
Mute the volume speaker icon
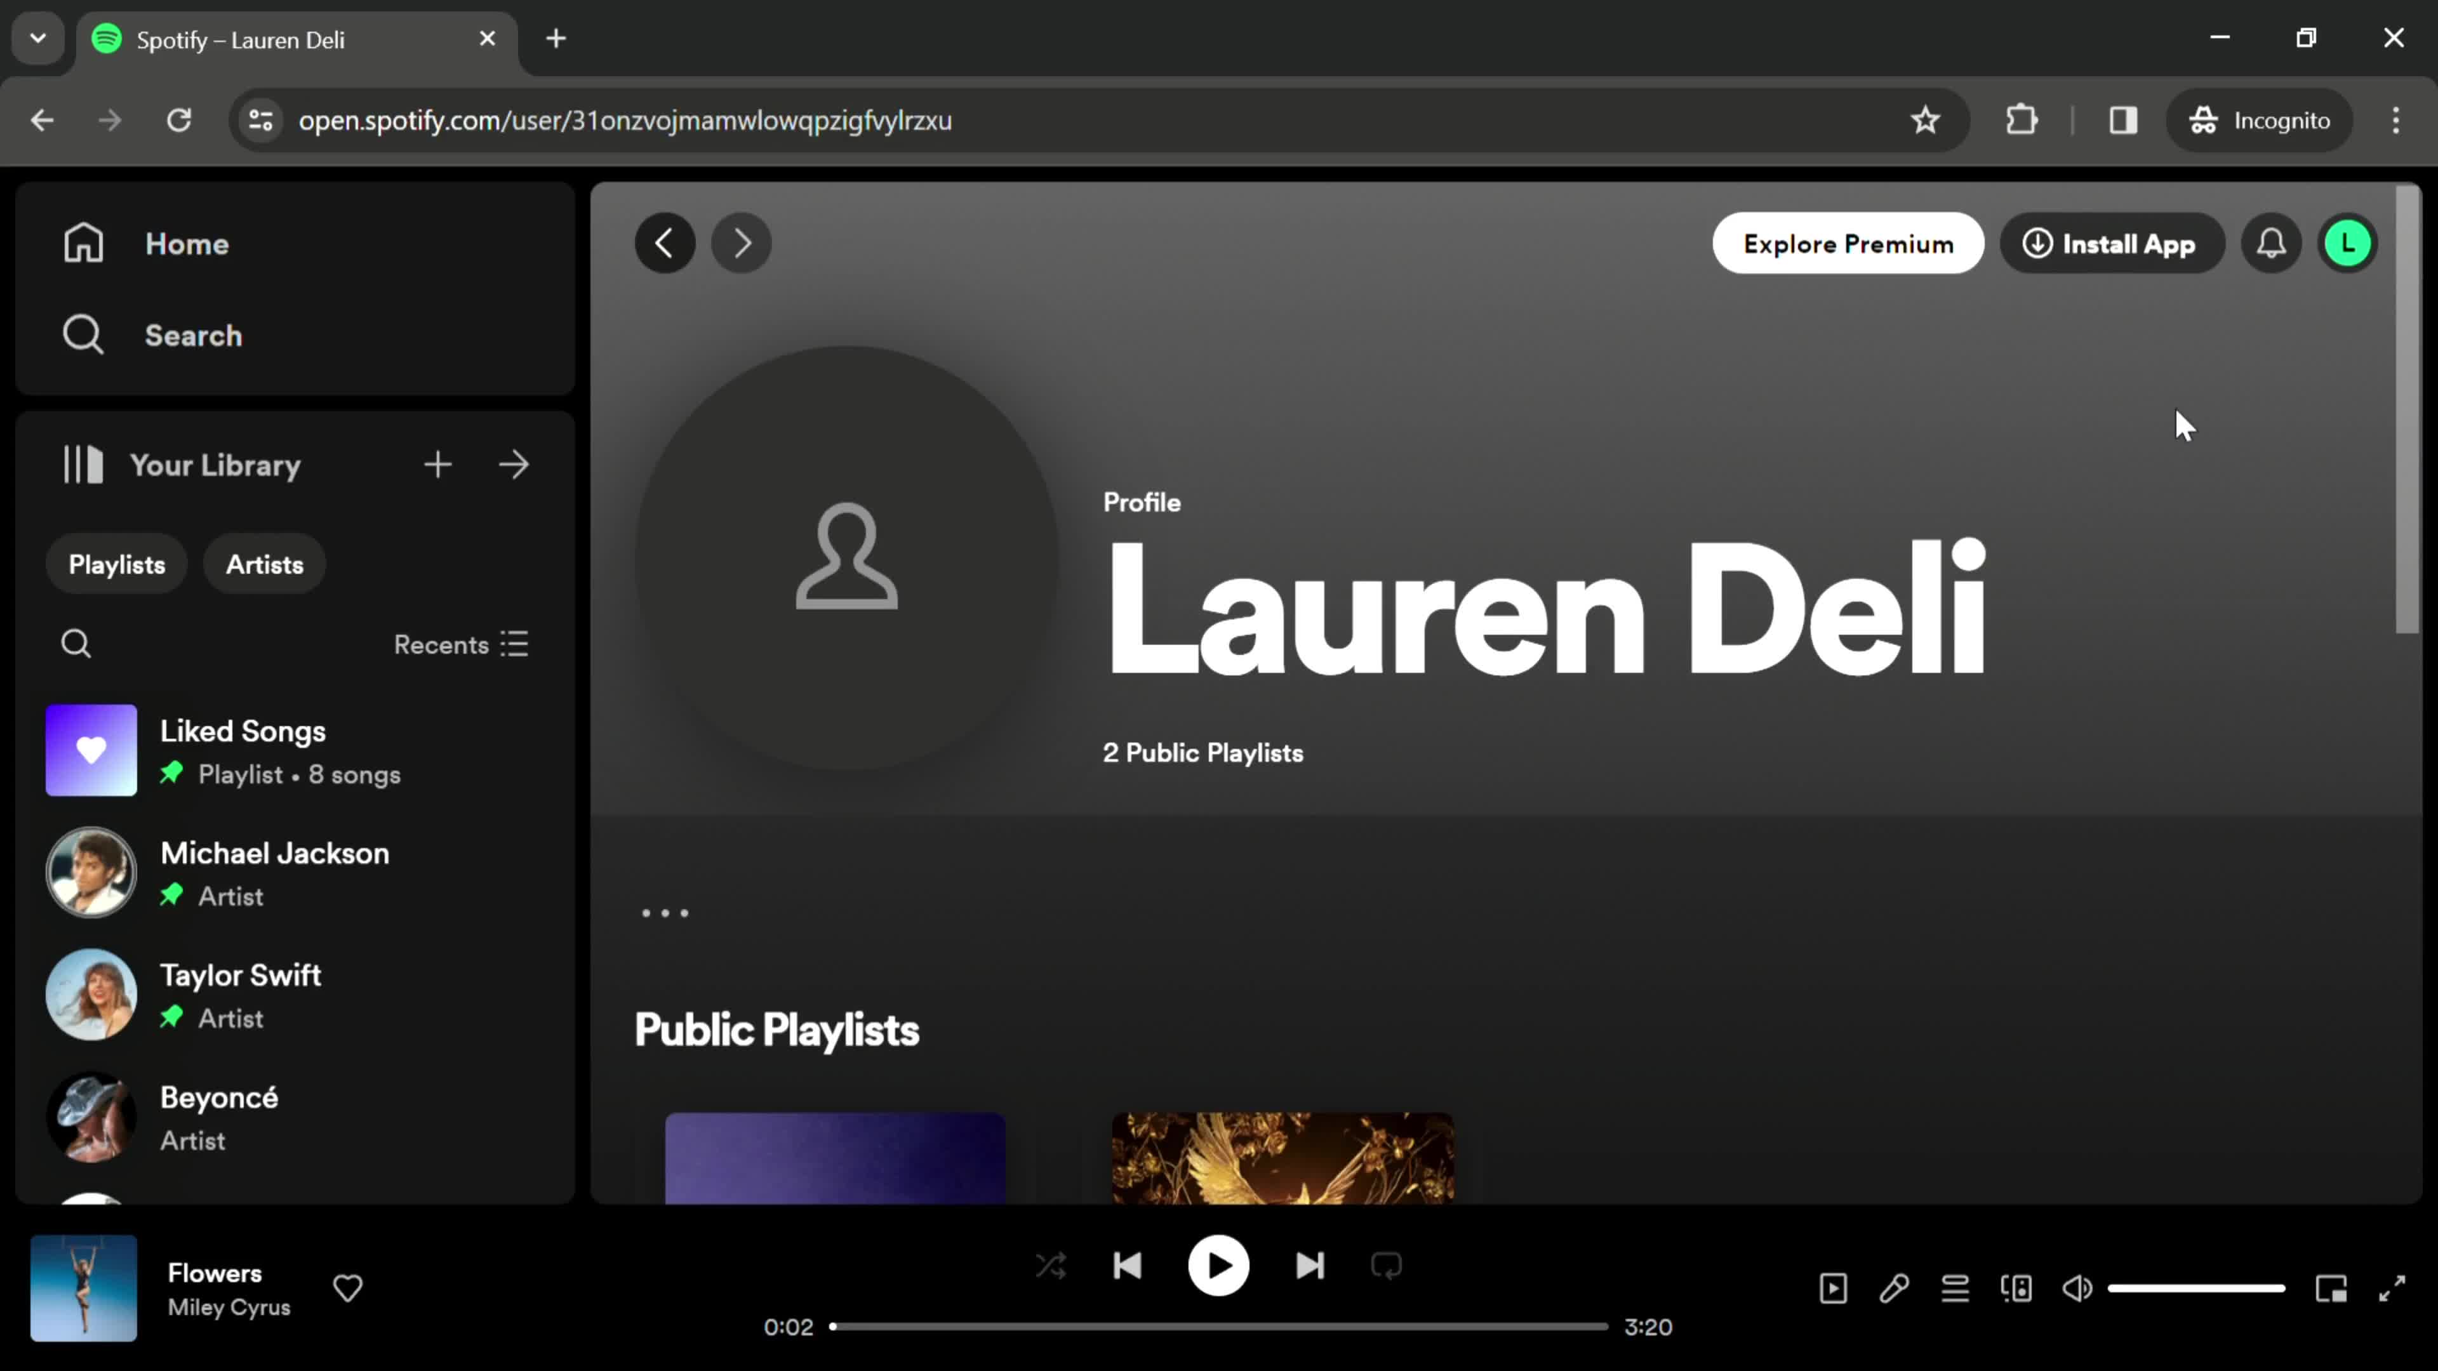click(2077, 1288)
